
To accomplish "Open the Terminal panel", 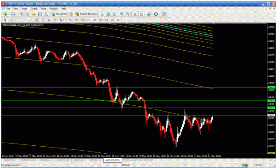I will (x=40, y=14).
